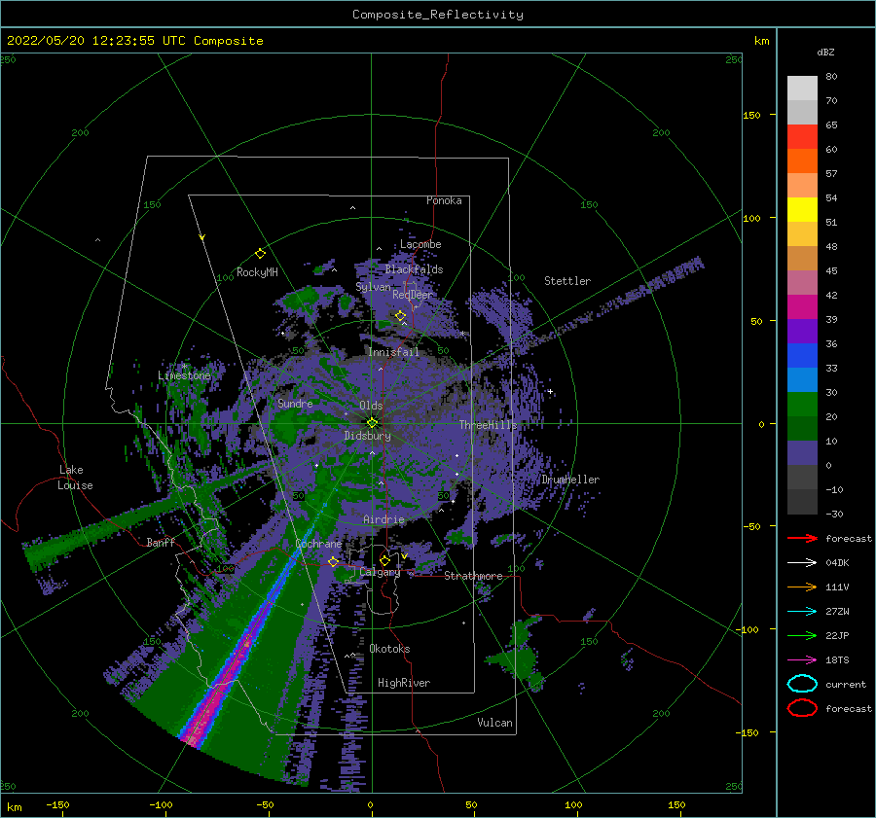Viewport: 876px width, 818px height.
Task: Click the Banff label
Action: (x=161, y=542)
